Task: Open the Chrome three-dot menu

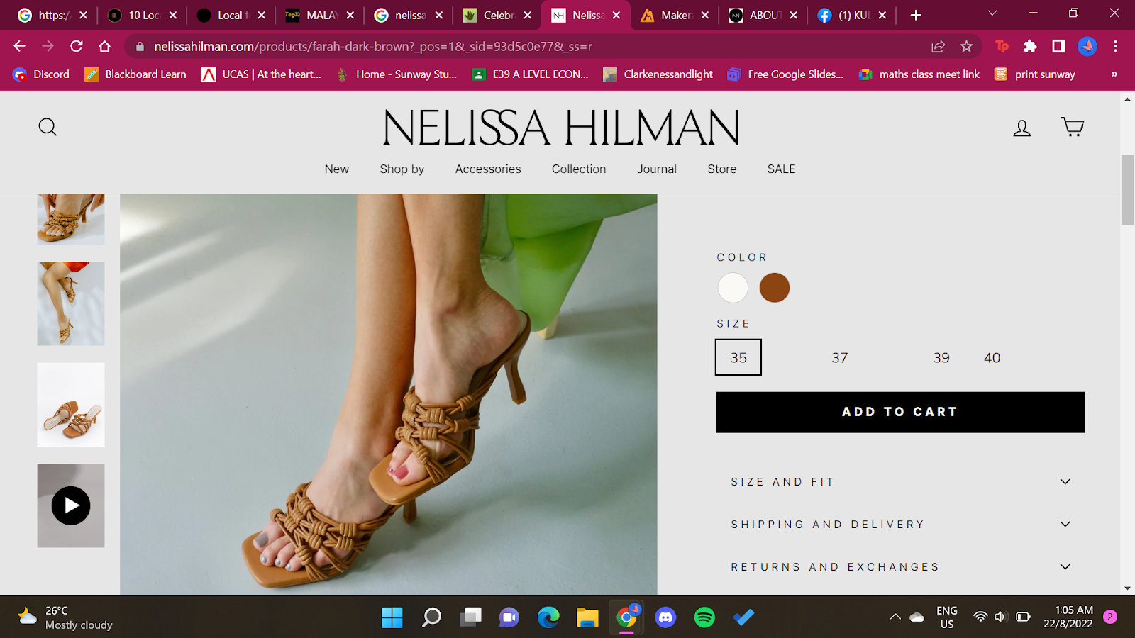Action: click(1115, 46)
